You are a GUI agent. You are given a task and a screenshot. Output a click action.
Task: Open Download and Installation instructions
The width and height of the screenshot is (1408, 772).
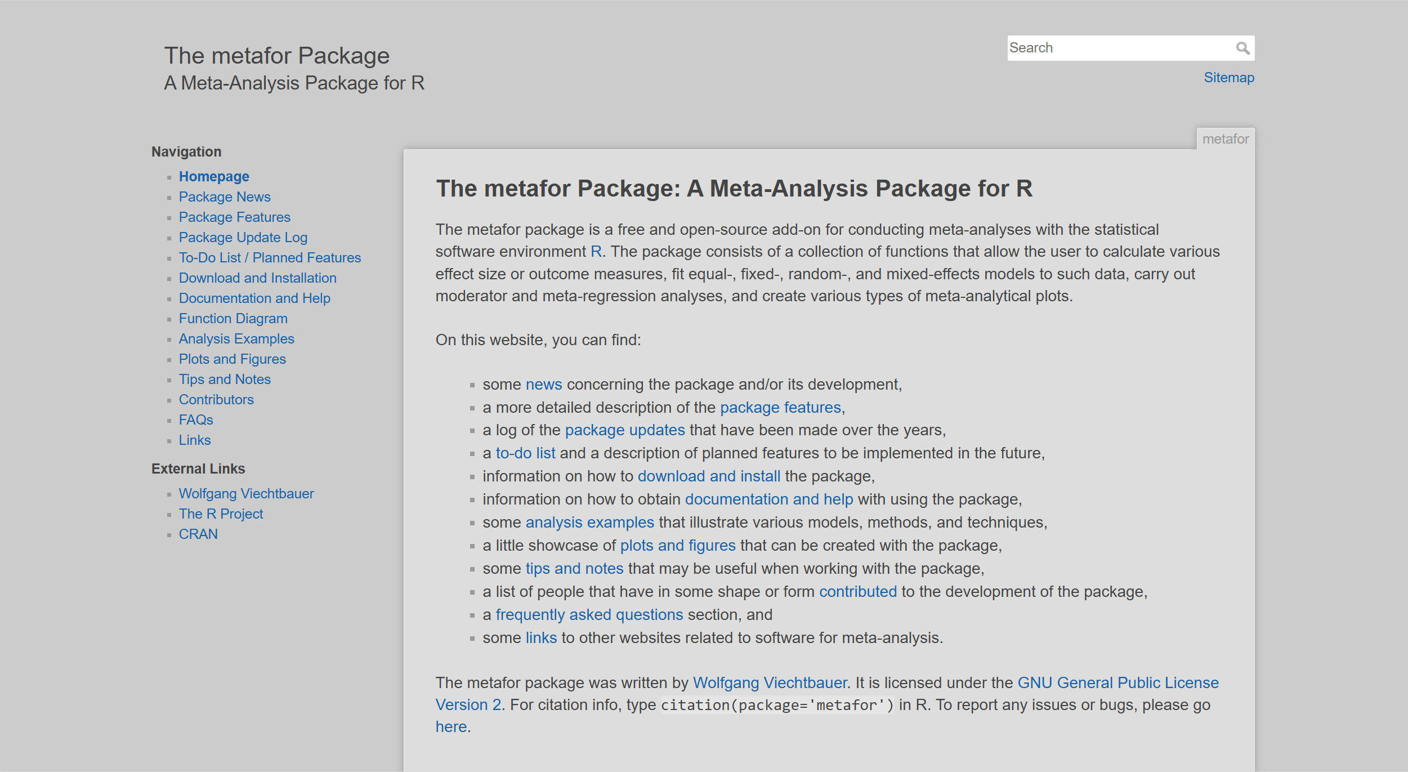tap(257, 278)
